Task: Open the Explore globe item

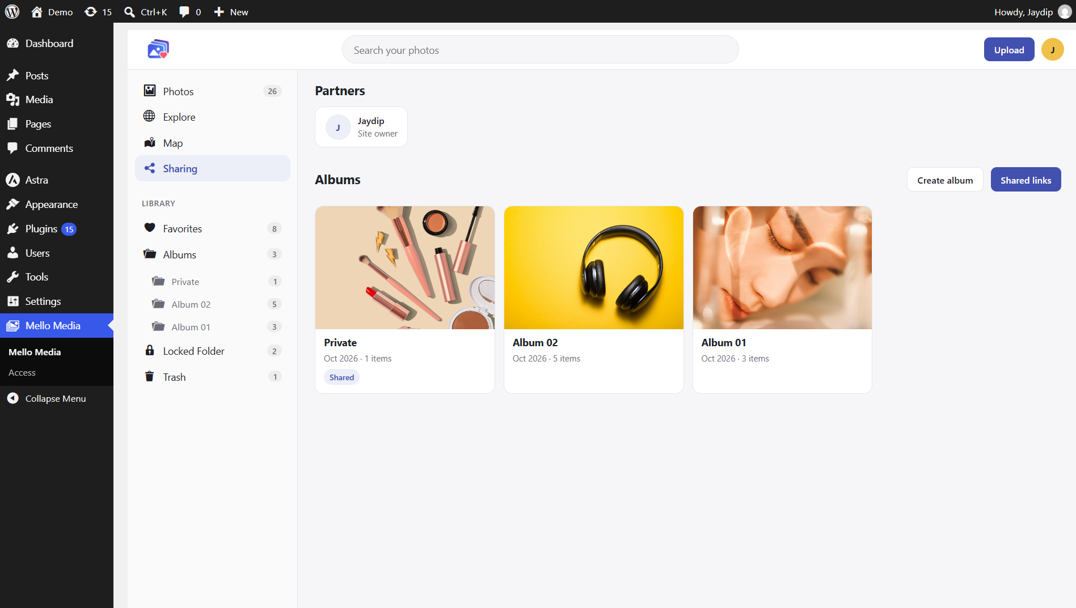Action: coord(213,117)
